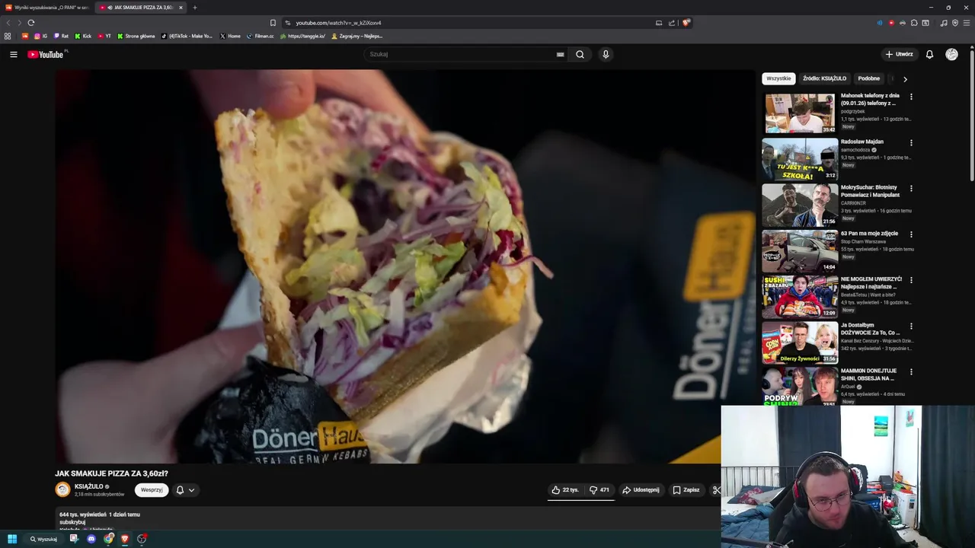Open Radosław Majdan video thumbnail
The height and width of the screenshot is (548, 975).
(800, 159)
